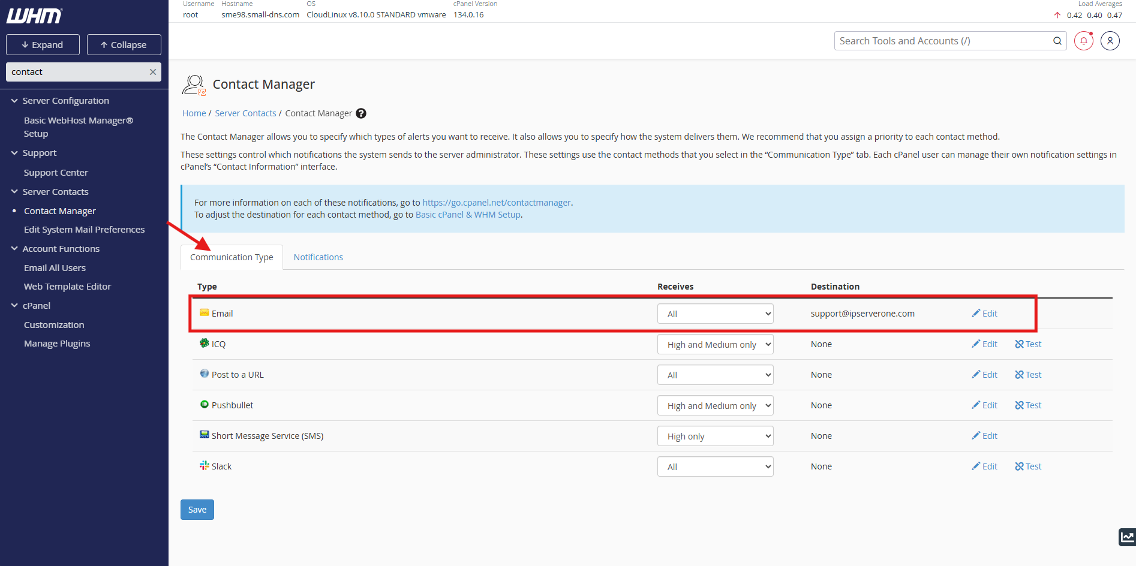Select the Communication Type tab

click(x=232, y=257)
